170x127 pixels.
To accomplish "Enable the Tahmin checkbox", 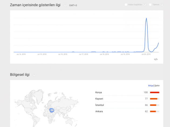I will [x=150, y=5].
